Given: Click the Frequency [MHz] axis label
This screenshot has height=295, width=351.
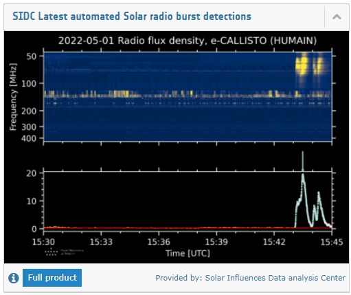Looking at the screenshot, I should click(13, 97).
